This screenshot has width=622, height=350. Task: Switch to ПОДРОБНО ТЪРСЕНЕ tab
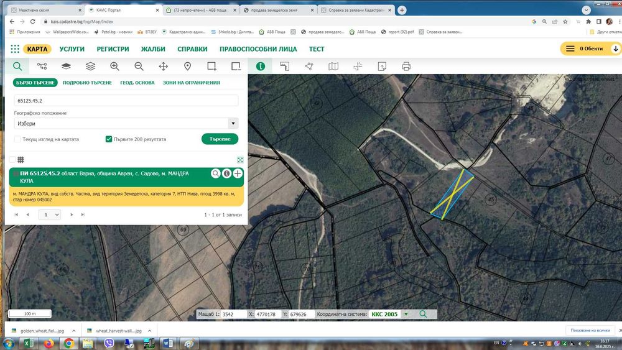coord(87,83)
